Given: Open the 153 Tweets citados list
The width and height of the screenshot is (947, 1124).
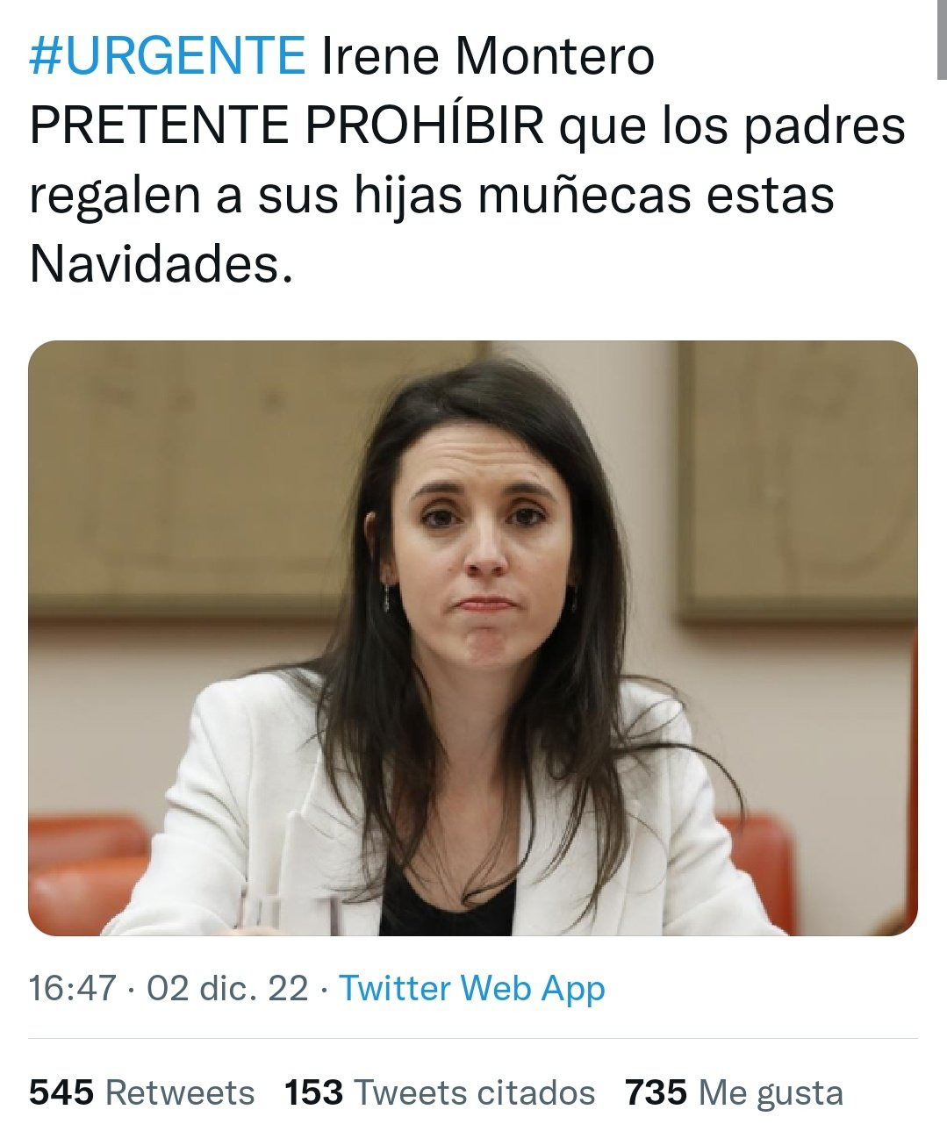Looking at the screenshot, I should coord(440,1092).
